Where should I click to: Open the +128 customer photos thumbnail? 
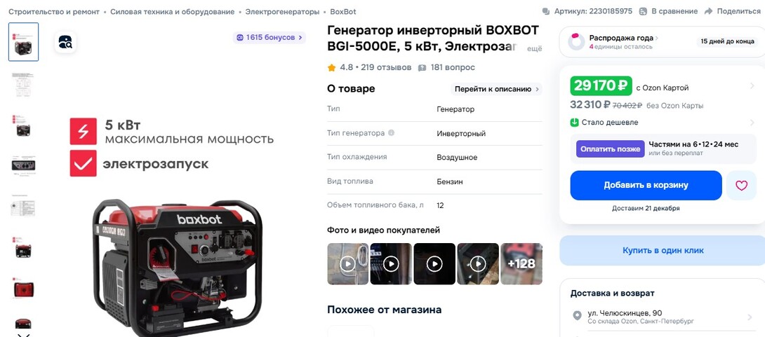[x=521, y=264]
